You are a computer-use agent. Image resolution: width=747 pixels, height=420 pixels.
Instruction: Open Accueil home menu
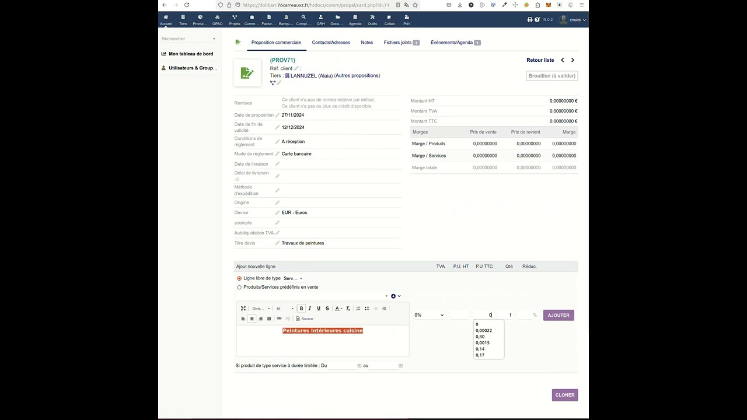coord(166,20)
